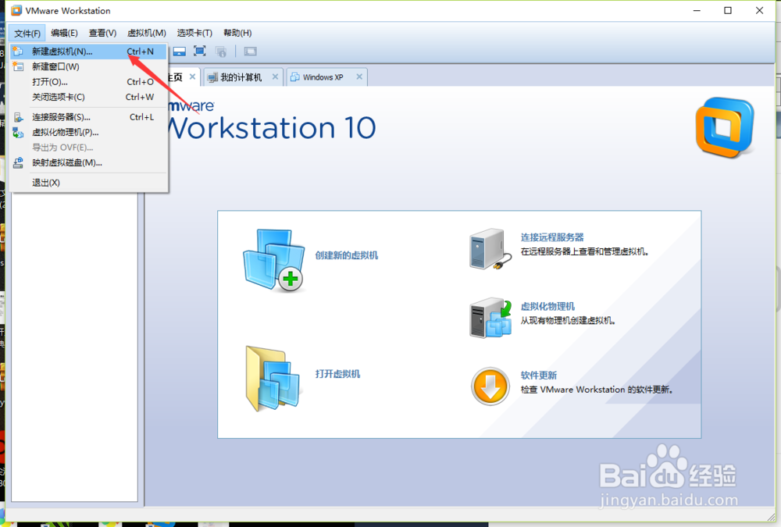The image size is (781, 527).
Task: Close the 我的计算机 tab
Action: pyautogui.click(x=275, y=77)
